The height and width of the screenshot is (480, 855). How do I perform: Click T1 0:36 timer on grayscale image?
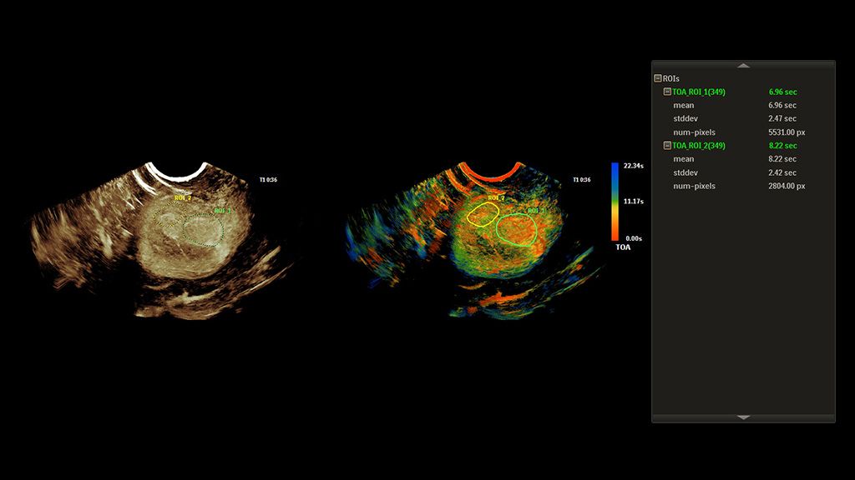click(x=268, y=180)
